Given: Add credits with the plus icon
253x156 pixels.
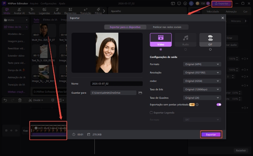Looking at the screenshot, I should click(208, 3).
